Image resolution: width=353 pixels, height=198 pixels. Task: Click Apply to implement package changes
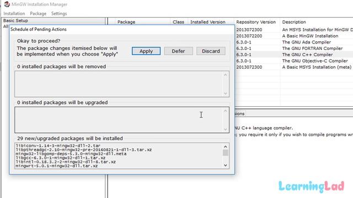(x=146, y=51)
